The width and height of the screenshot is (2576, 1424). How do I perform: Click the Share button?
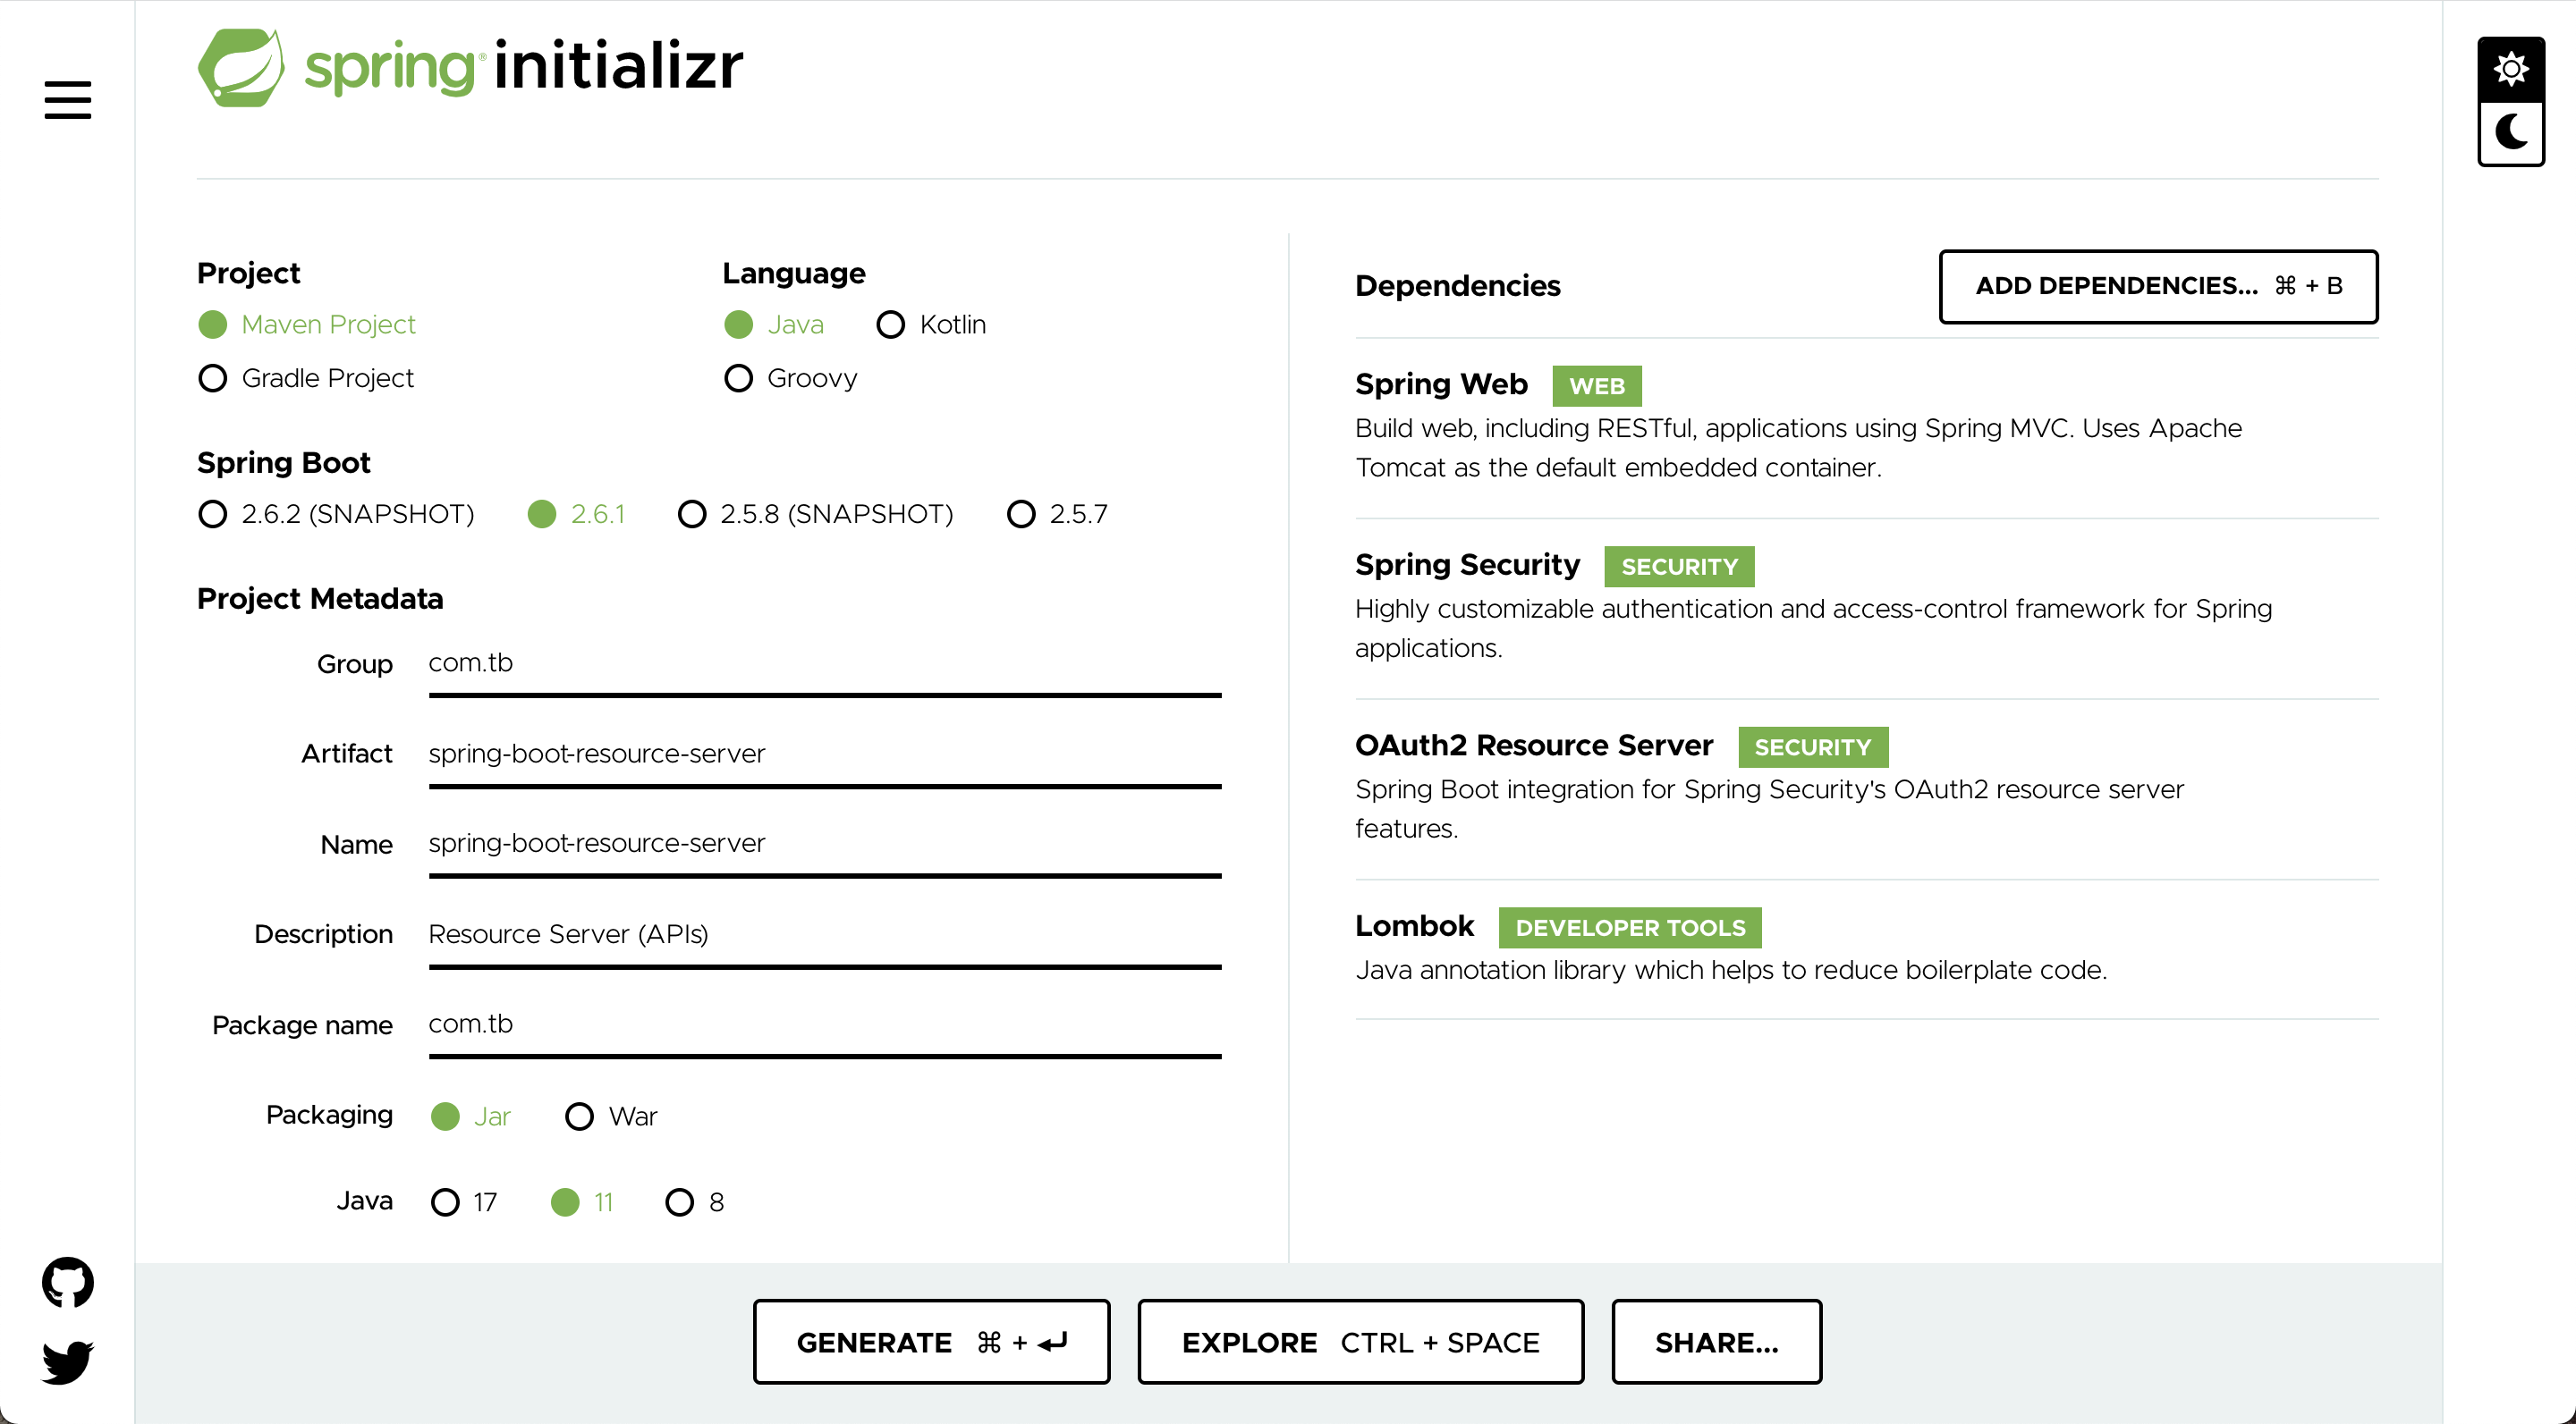coord(1716,1341)
